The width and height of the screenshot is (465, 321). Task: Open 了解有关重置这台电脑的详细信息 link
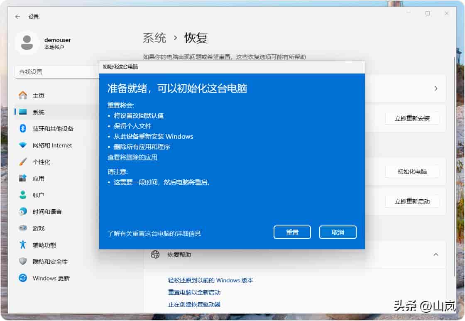[154, 233]
